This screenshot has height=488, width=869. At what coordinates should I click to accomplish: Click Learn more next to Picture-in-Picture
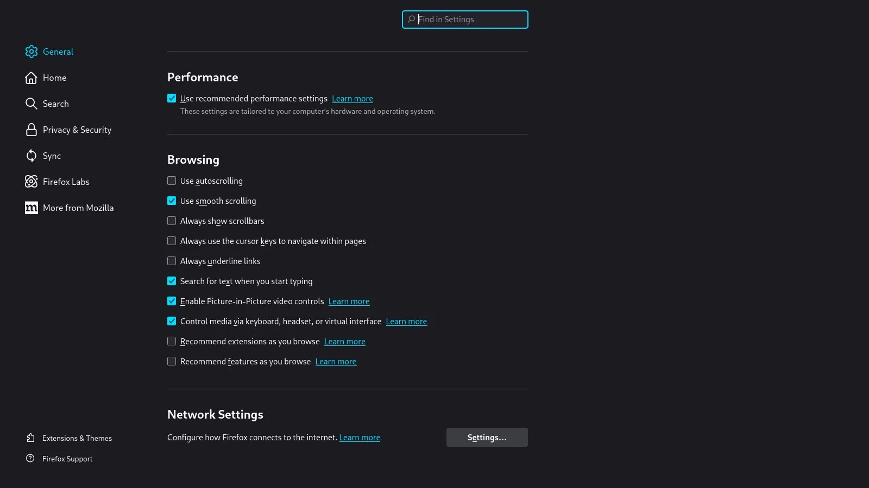pyautogui.click(x=349, y=301)
